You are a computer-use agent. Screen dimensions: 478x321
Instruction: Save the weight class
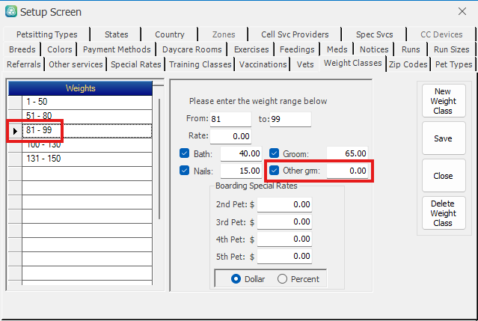coord(444,138)
